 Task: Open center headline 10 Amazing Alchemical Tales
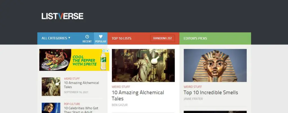coord(138,95)
